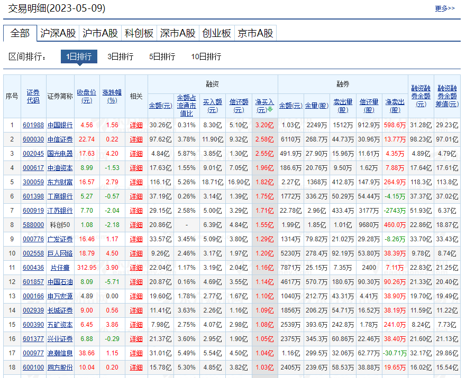
Task: Click the green sort arrow under 净买入
Action: pyautogui.click(x=270, y=110)
